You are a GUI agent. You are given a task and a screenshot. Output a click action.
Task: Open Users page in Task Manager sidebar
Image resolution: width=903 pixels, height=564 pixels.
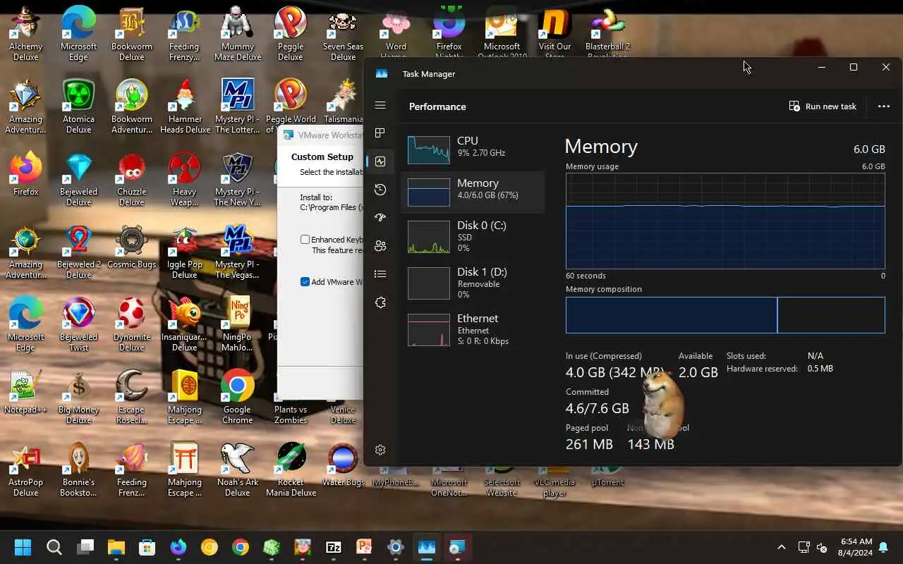point(380,246)
